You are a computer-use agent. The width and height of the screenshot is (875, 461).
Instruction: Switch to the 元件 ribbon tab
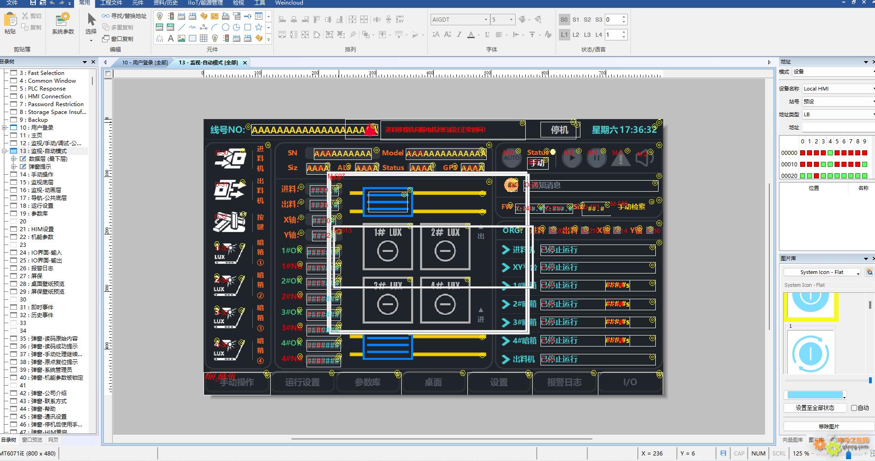point(138,3)
